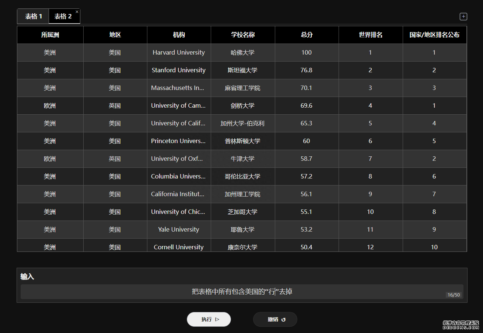This screenshot has width=483, height=333.
Task: Click the score 58.7 cell
Action: pyautogui.click(x=307, y=159)
